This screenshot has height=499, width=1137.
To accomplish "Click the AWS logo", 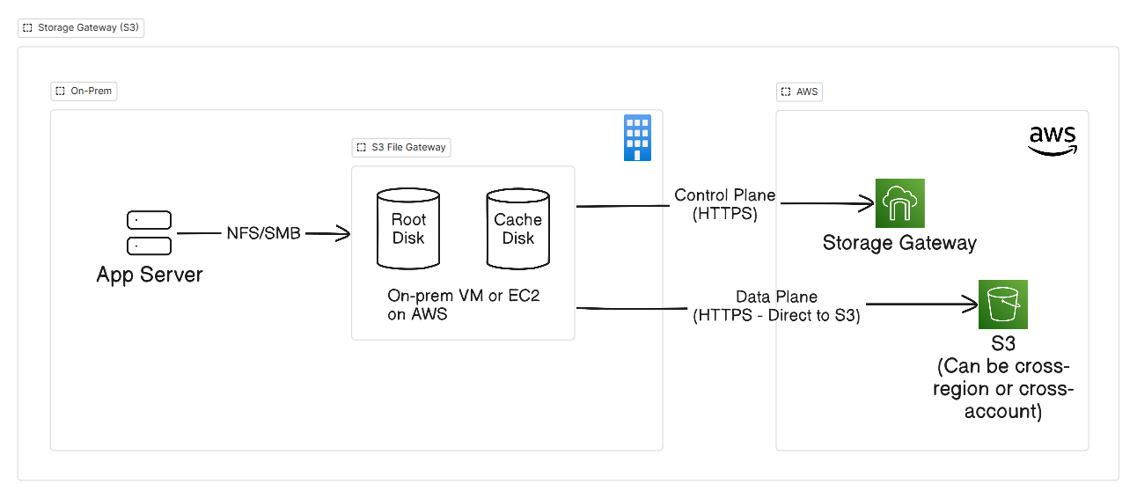I will pos(1053,140).
